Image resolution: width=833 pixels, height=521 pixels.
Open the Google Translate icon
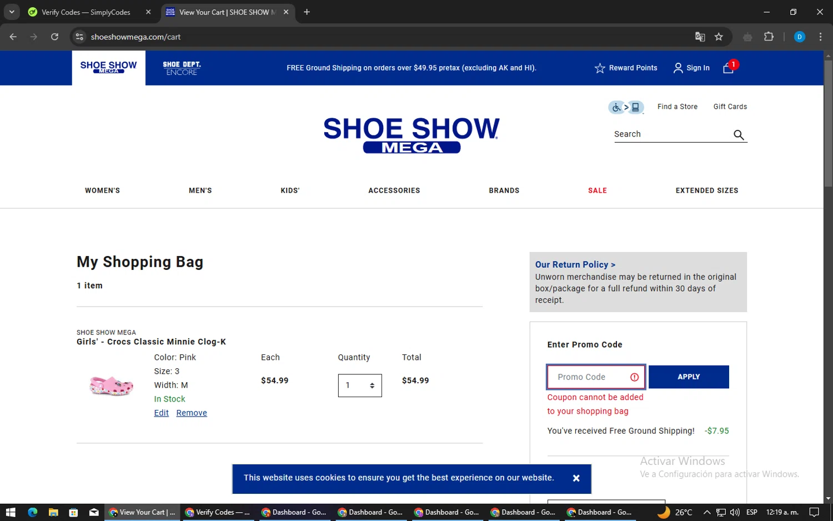(700, 37)
